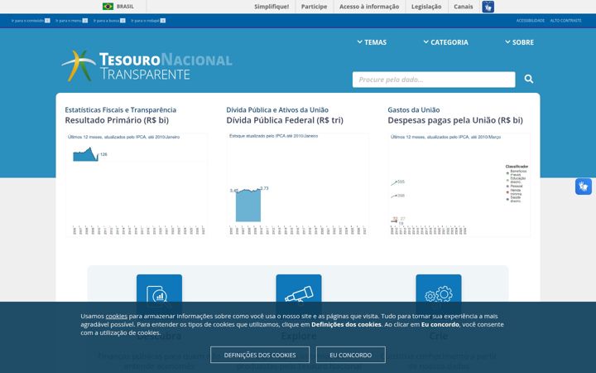
Task: Click the DEFINIÇÕES DOS COOKIES button
Action: click(260, 355)
